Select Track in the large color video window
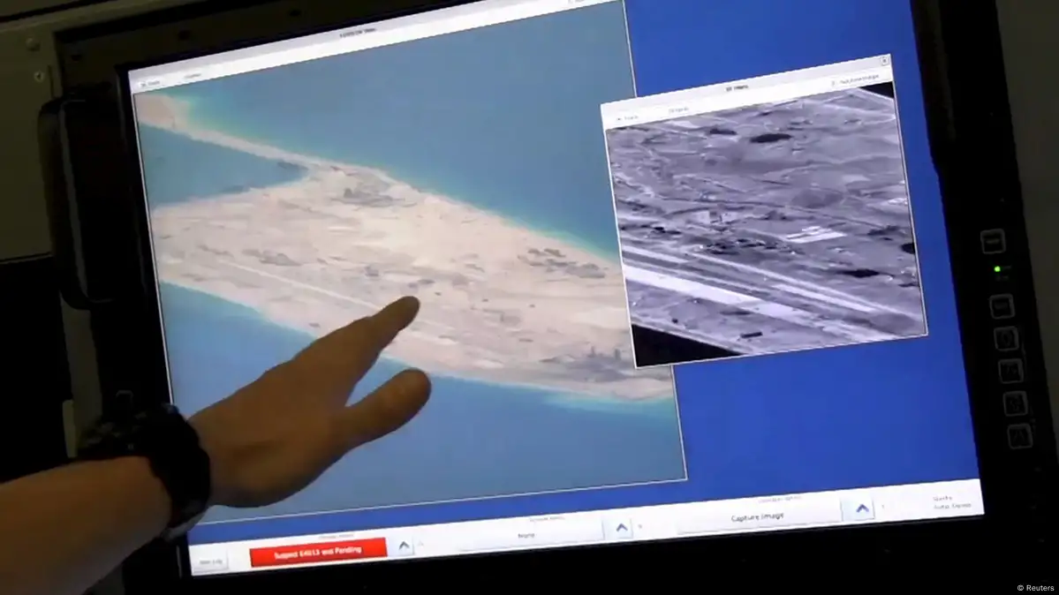This screenshot has width=1059, height=595. tap(153, 84)
